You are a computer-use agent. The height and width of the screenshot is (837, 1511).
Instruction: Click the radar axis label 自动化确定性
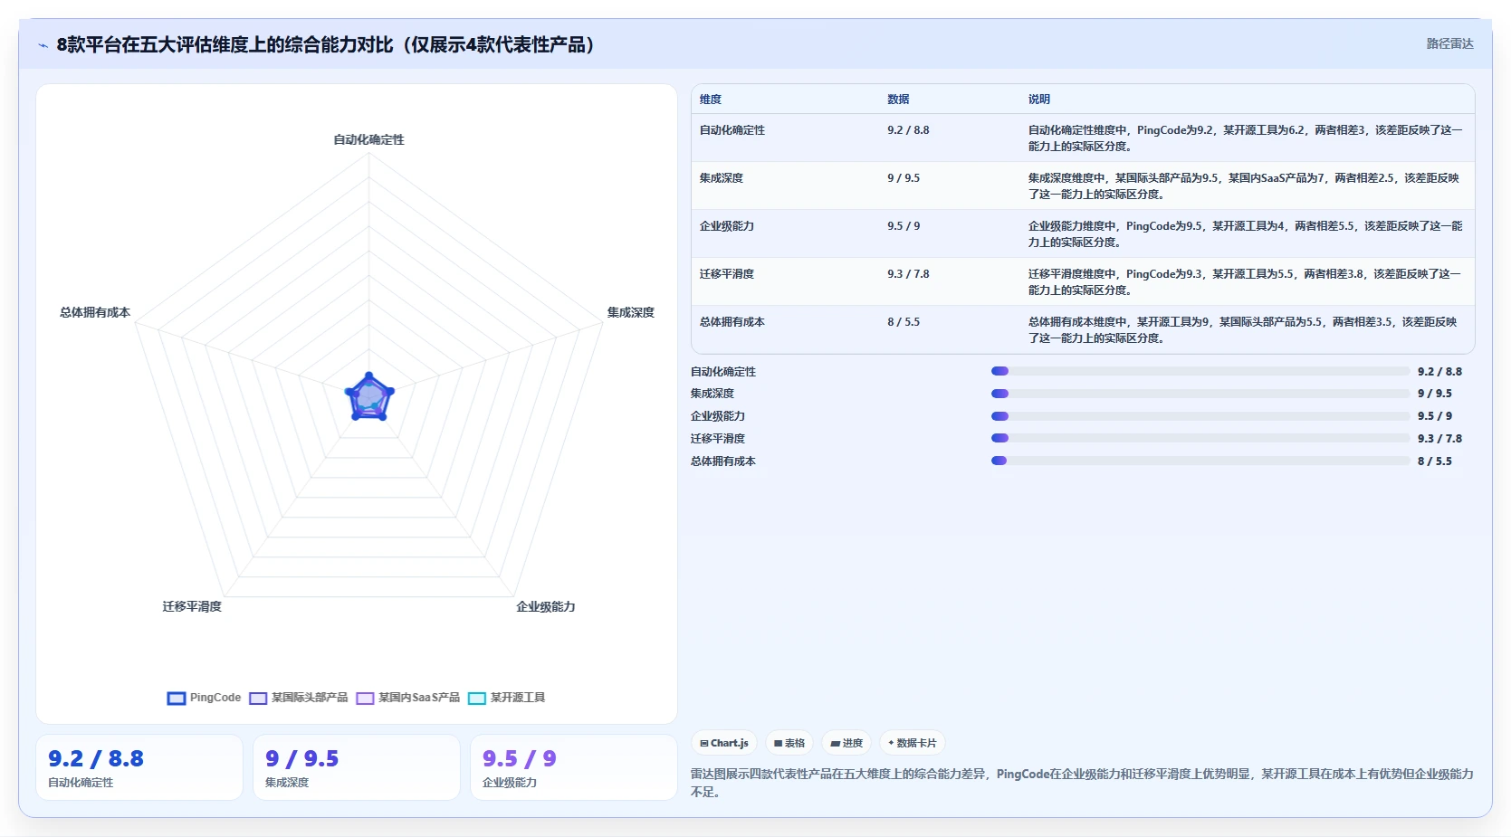click(x=368, y=139)
